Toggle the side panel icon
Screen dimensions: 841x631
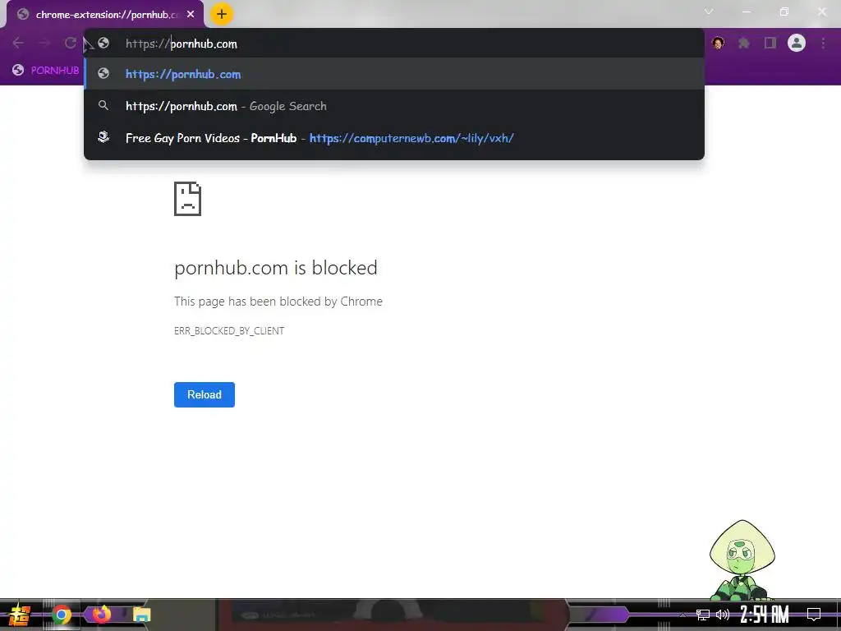point(770,43)
